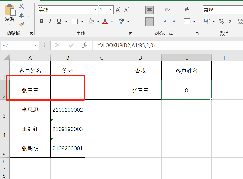Open the borders dropdown arrow
This screenshot has width=243, height=179.
[82, 22]
